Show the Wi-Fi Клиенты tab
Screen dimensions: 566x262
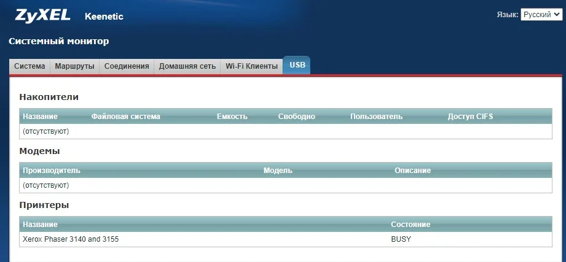pos(251,66)
